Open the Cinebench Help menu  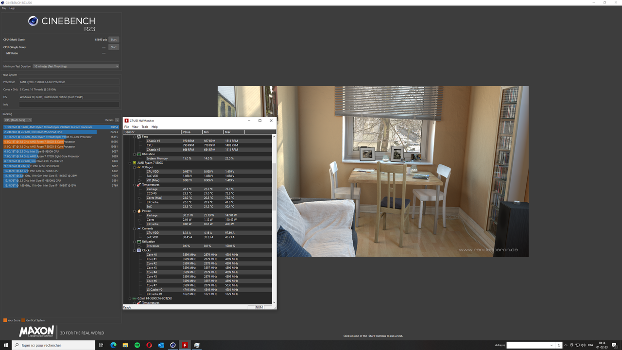(12, 8)
